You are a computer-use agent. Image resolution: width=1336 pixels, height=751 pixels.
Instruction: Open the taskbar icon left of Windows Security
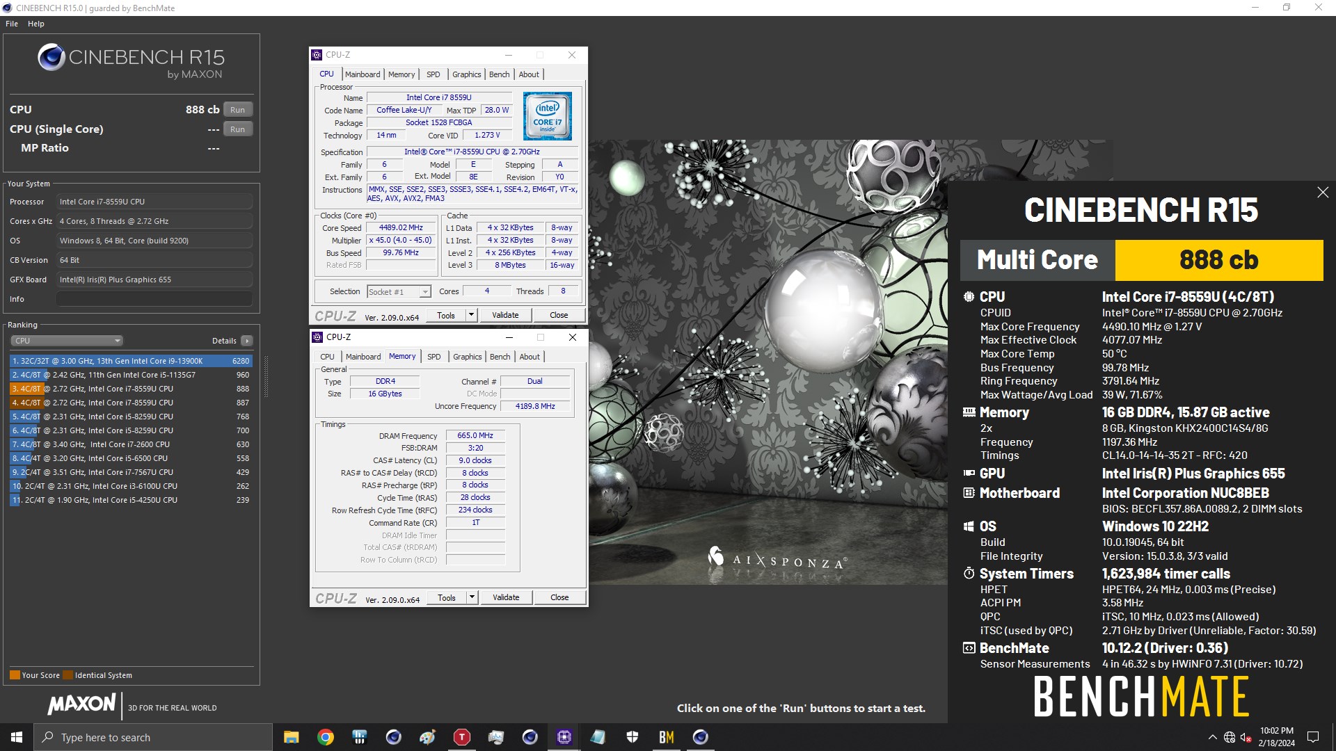(x=598, y=737)
